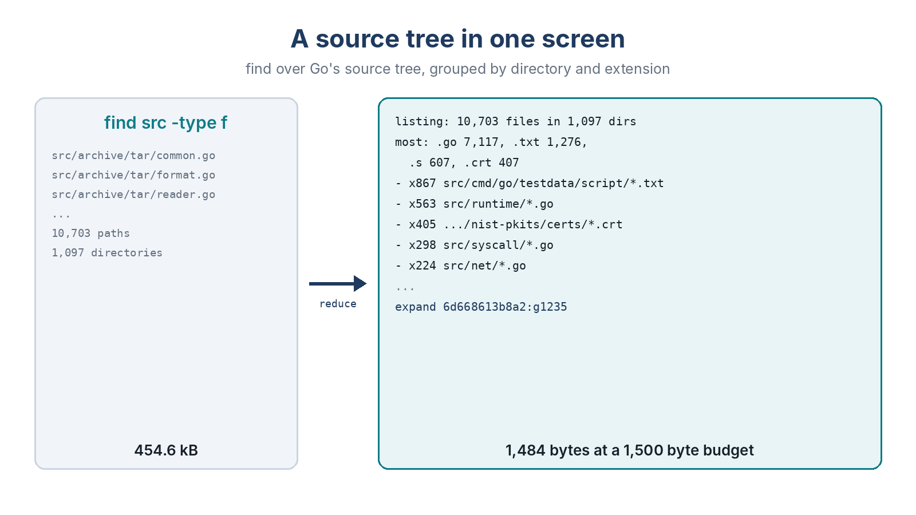The width and height of the screenshot is (916, 515).
Task: Click the 'most: .go 7,117, .txt 1,276,' line
Action: tap(491, 142)
